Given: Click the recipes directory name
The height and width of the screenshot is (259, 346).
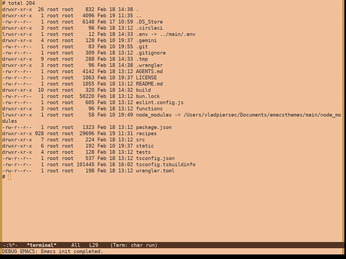Looking at the screenshot, I should pos(146,134).
